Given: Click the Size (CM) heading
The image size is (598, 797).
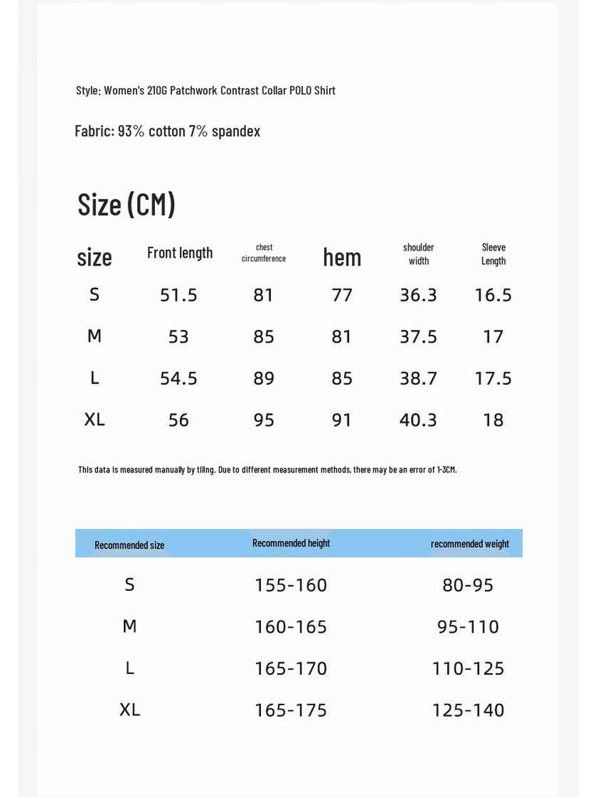Looking at the screenshot, I should click(126, 205).
